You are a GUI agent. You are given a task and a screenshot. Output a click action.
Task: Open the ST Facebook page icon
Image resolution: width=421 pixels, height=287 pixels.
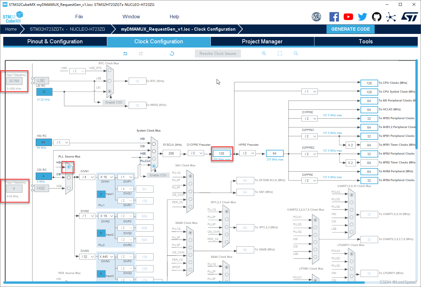pyautogui.click(x=334, y=17)
